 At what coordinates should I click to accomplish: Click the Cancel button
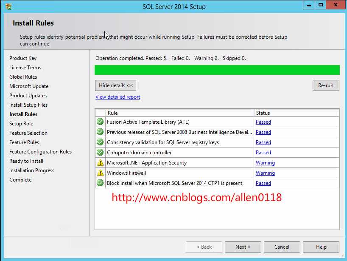282,247
